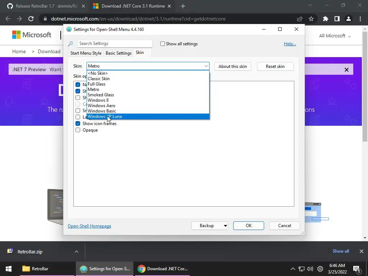
Task: Open Chrome three-dot menu
Action: (360, 19)
